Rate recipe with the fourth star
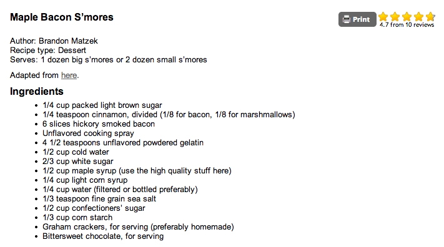 [x=418, y=17]
